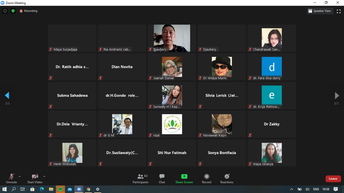Open the Chat panel
Image resolution: width=344 pixels, height=193 pixels.
pos(162,179)
